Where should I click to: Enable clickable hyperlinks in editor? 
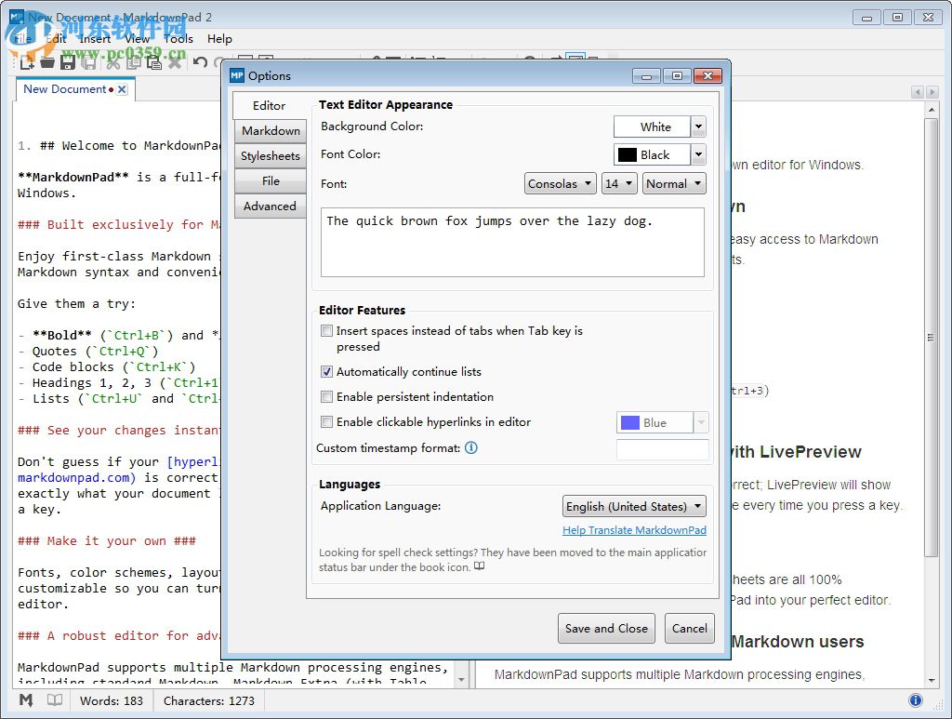click(327, 422)
